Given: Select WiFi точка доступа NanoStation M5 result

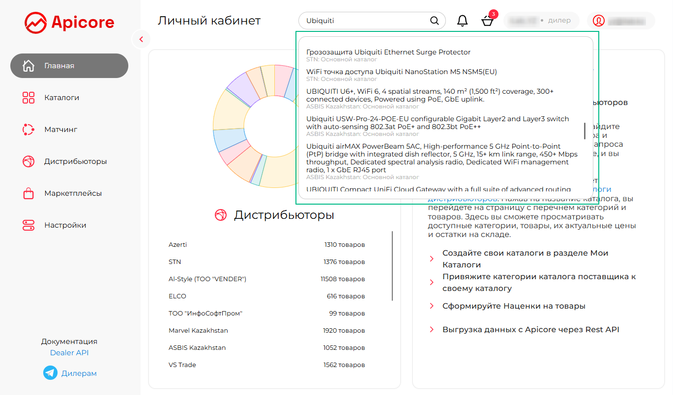Looking at the screenshot, I should pos(402,75).
